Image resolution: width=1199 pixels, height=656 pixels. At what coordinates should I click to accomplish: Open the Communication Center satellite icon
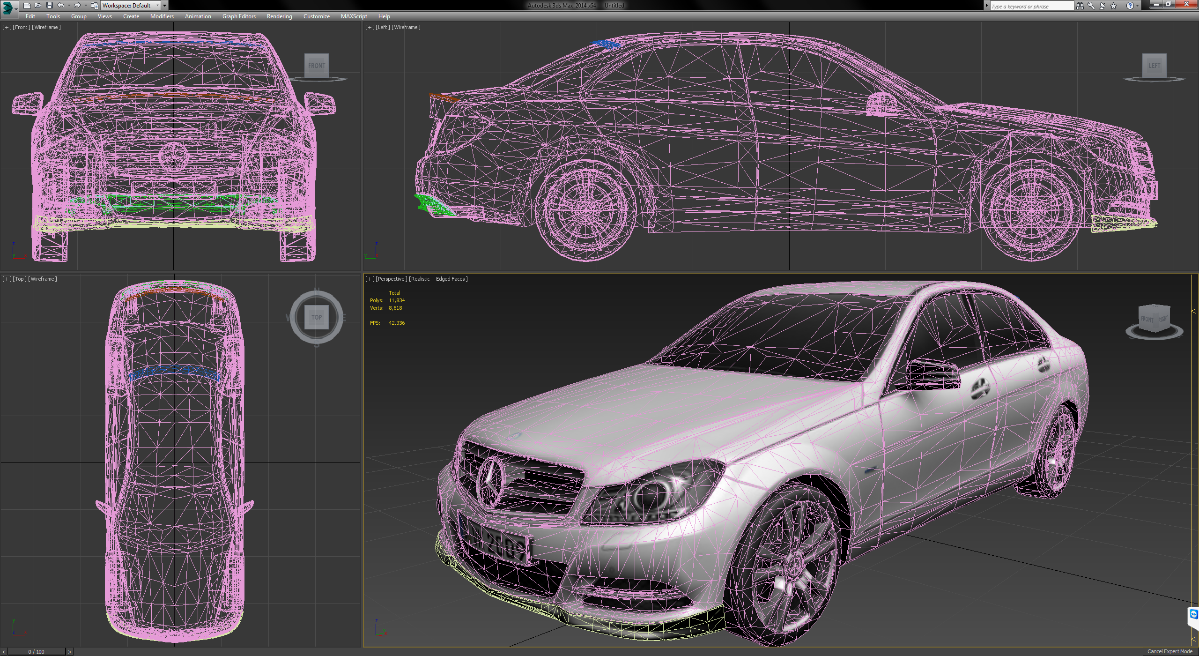coord(1102,6)
